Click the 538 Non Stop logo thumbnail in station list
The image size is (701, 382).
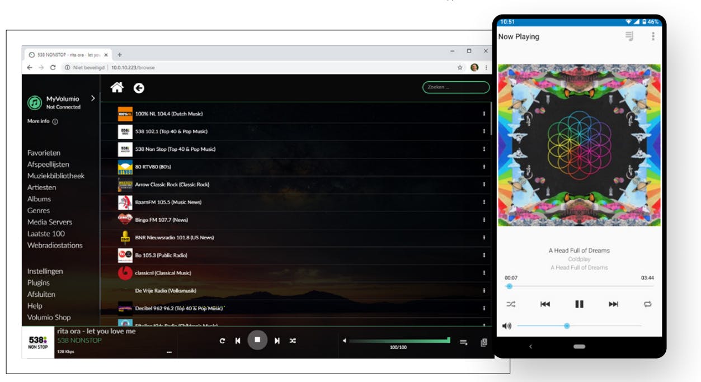click(x=125, y=149)
